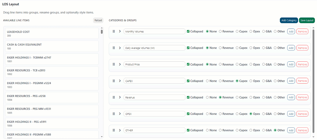Select None radio for CAPEX row
317x140 pixels.
tap(207, 81)
